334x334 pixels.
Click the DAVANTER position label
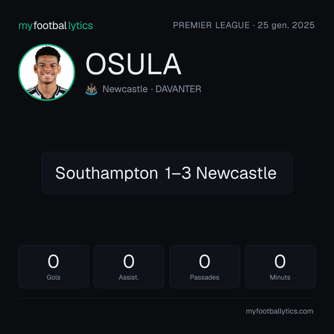pyautogui.click(x=178, y=89)
